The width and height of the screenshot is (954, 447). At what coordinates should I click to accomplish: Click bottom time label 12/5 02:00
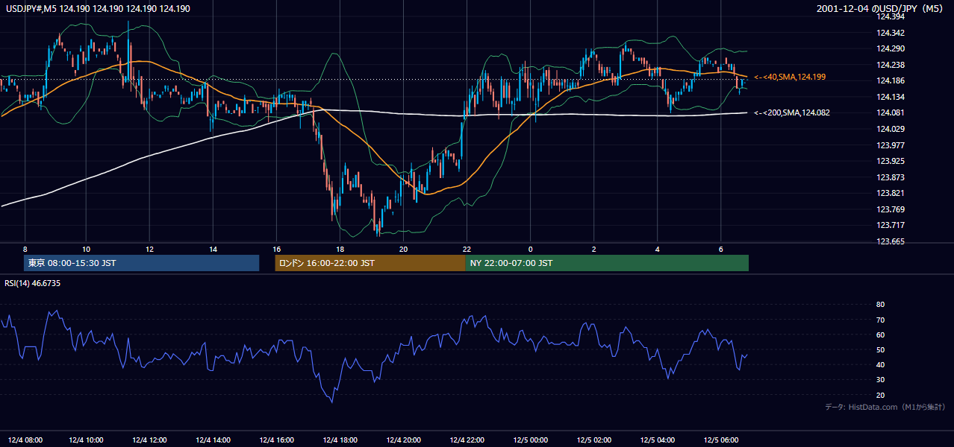[595, 440]
